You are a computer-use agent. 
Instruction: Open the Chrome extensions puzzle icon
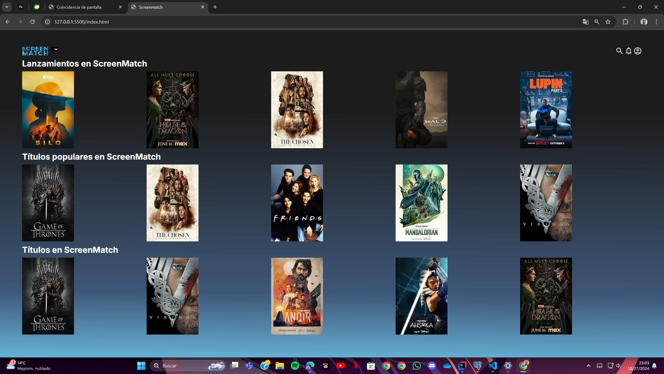(625, 22)
